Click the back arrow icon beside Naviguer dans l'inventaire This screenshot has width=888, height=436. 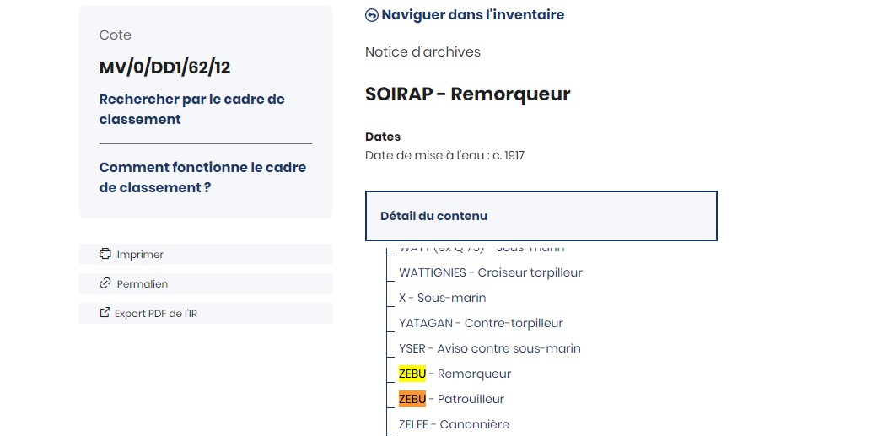372,15
